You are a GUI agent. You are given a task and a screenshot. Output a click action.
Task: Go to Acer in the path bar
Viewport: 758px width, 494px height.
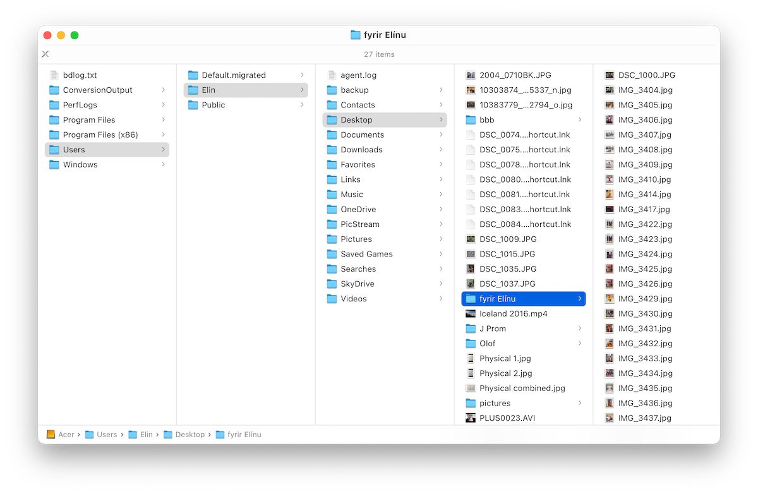(61, 435)
